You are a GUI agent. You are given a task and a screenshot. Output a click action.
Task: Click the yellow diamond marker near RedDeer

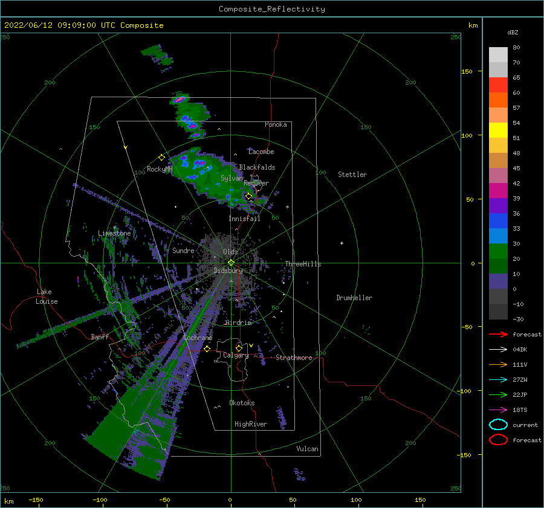point(248,196)
